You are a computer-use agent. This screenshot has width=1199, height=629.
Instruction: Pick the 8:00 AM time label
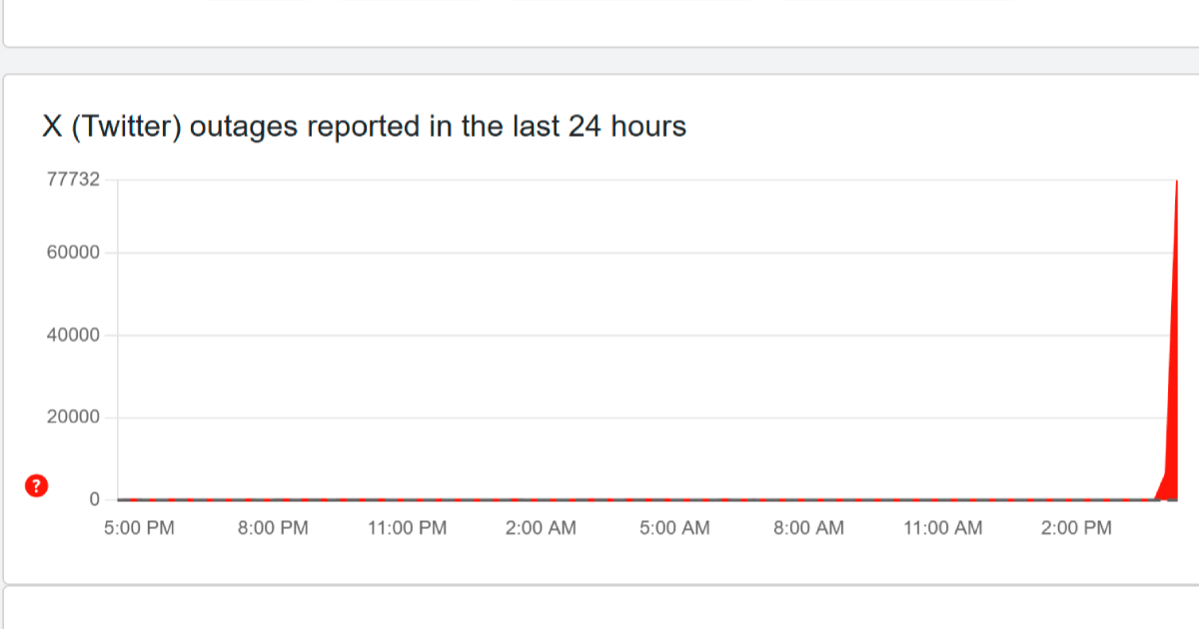(808, 528)
